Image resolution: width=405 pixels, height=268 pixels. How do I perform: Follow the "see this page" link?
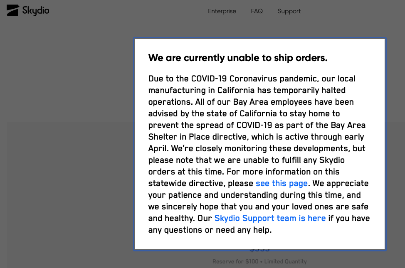coord(282,183)
